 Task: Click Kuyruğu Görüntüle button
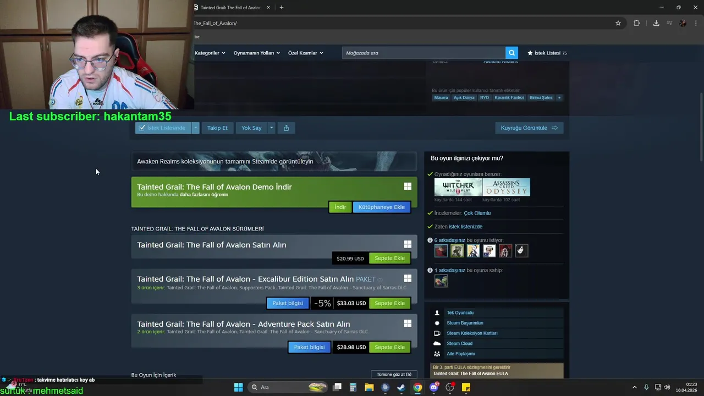[529, 128]
